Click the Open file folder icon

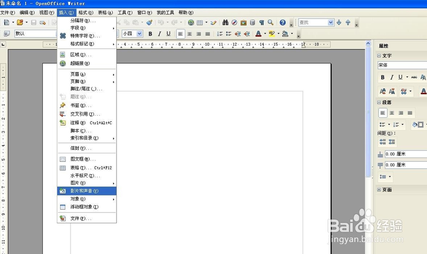pyautogui.click(x=20, y=22)
